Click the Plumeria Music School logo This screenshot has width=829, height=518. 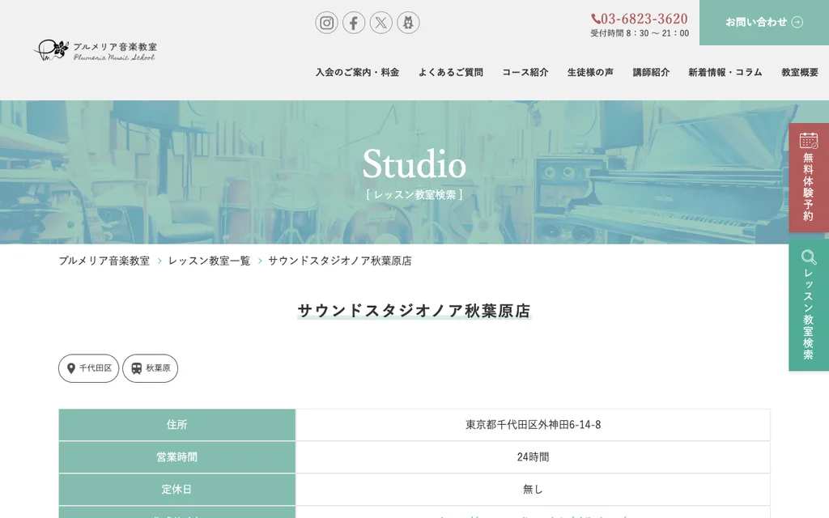[x=96, y=51]
